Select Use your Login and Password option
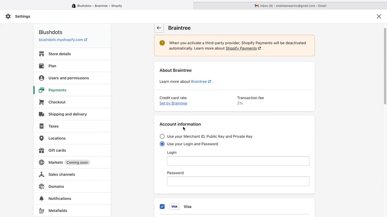 click(x=162, y=144)
